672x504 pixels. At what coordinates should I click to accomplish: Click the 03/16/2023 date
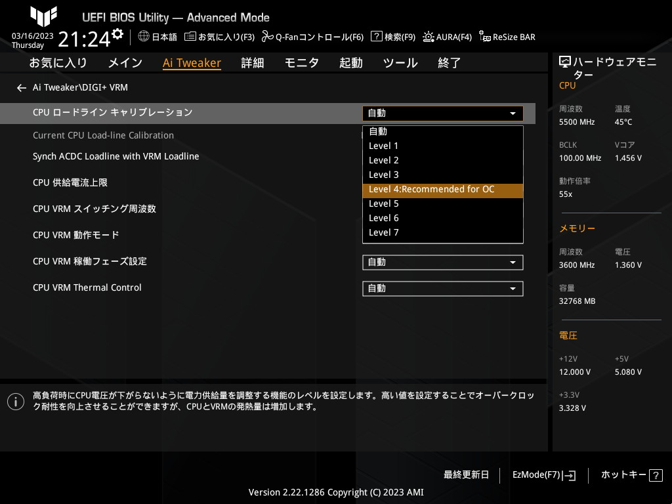point(33,36)
